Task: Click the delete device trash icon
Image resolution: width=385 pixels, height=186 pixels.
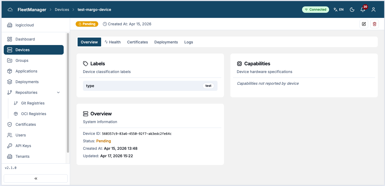Action: click(375, 24)
